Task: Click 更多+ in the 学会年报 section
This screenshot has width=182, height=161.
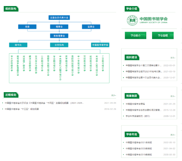Action: [x=173, y=135]
